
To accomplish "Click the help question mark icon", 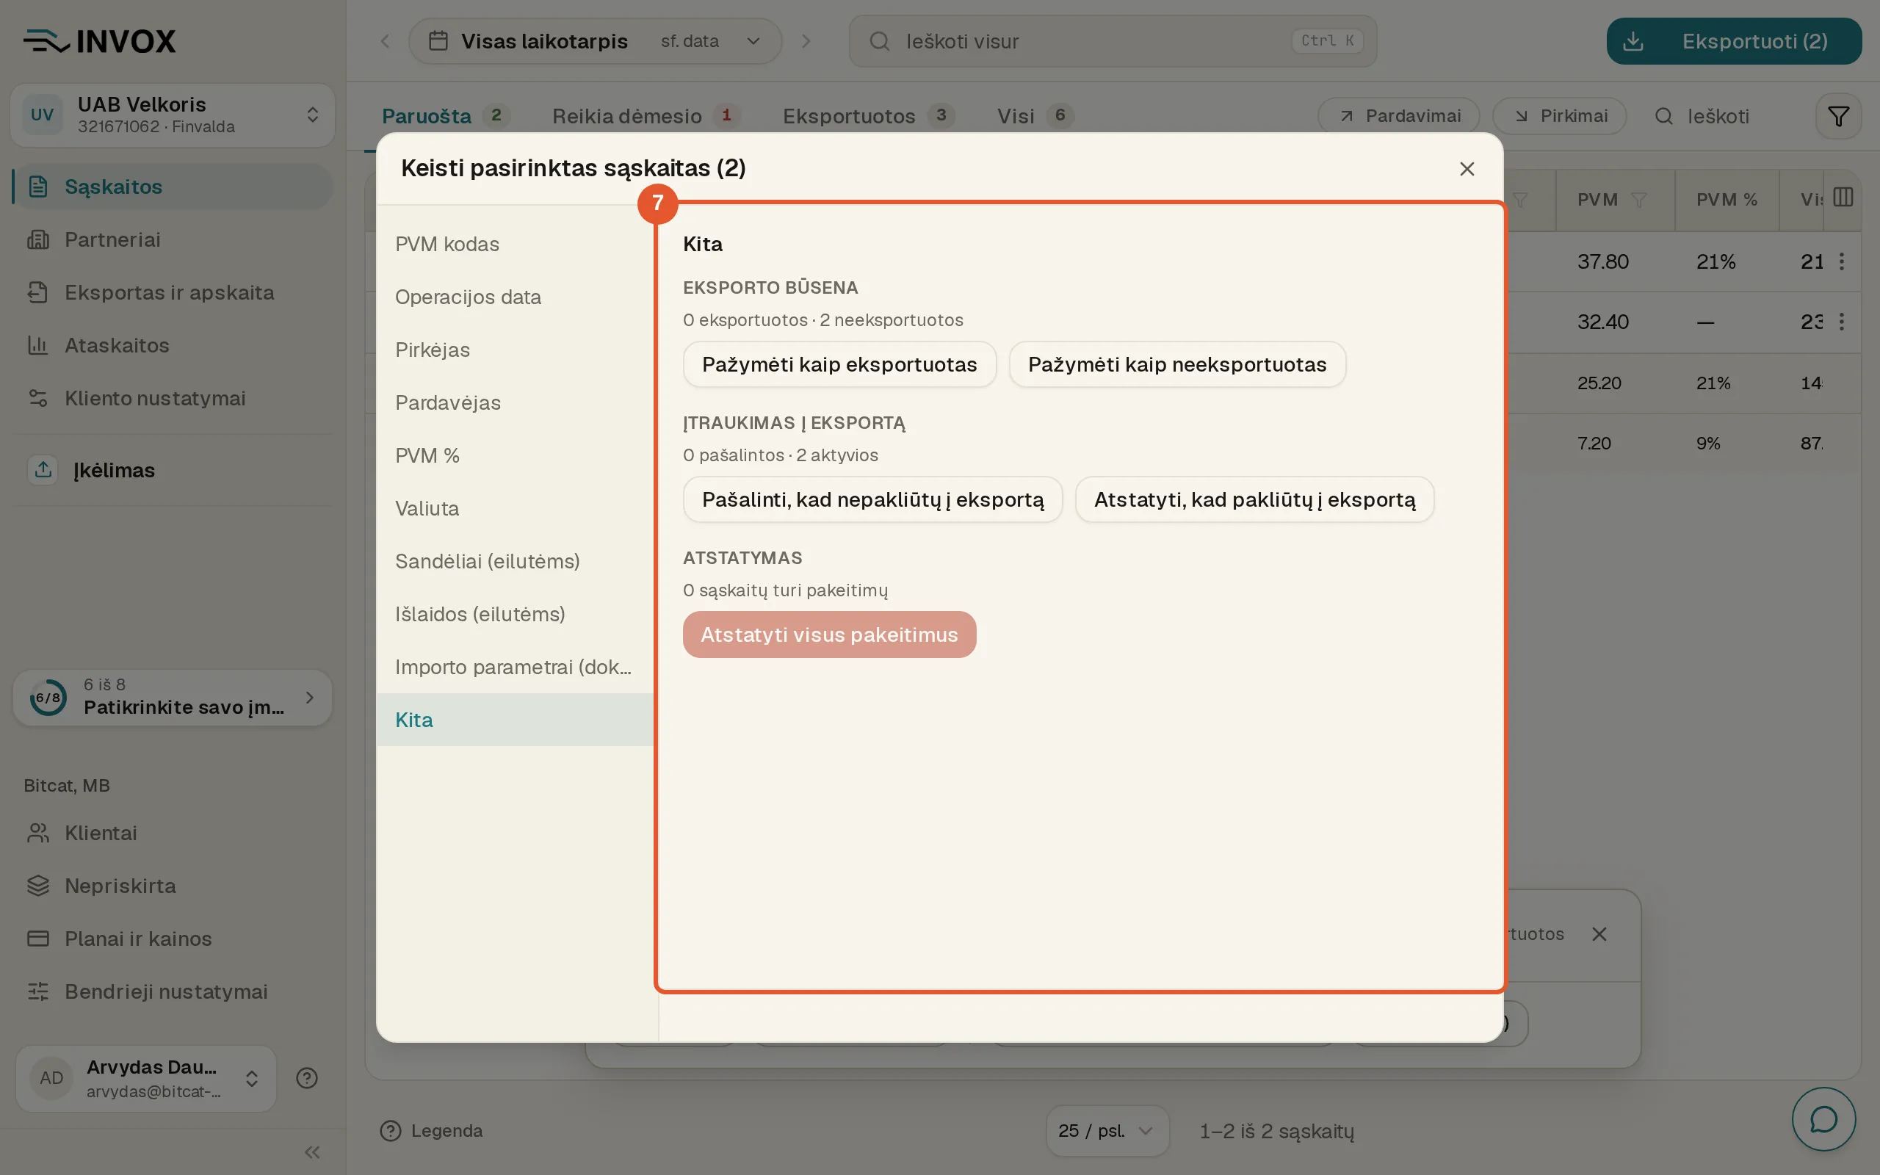I will tap(307, 1078).
